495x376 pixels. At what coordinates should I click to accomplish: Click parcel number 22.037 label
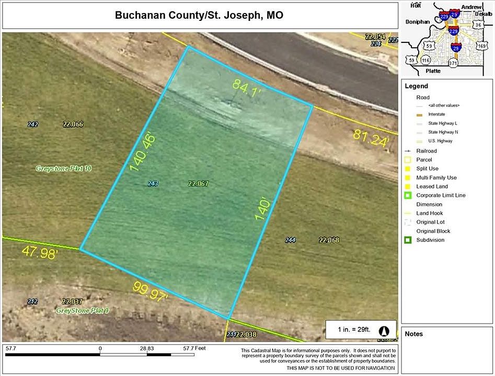72,301
